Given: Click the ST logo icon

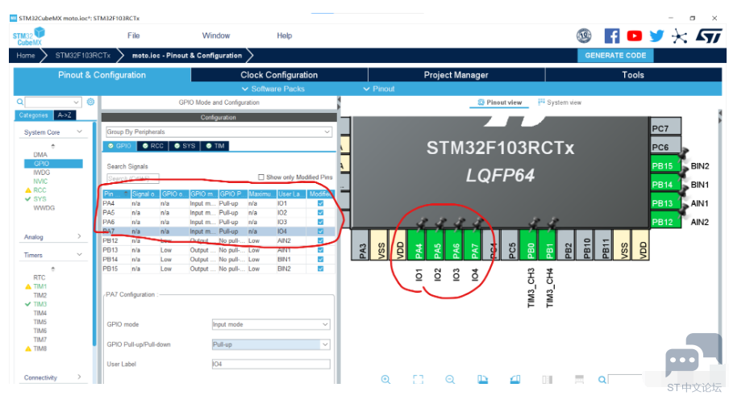Looking at the screenshot, I should [709, 35].
